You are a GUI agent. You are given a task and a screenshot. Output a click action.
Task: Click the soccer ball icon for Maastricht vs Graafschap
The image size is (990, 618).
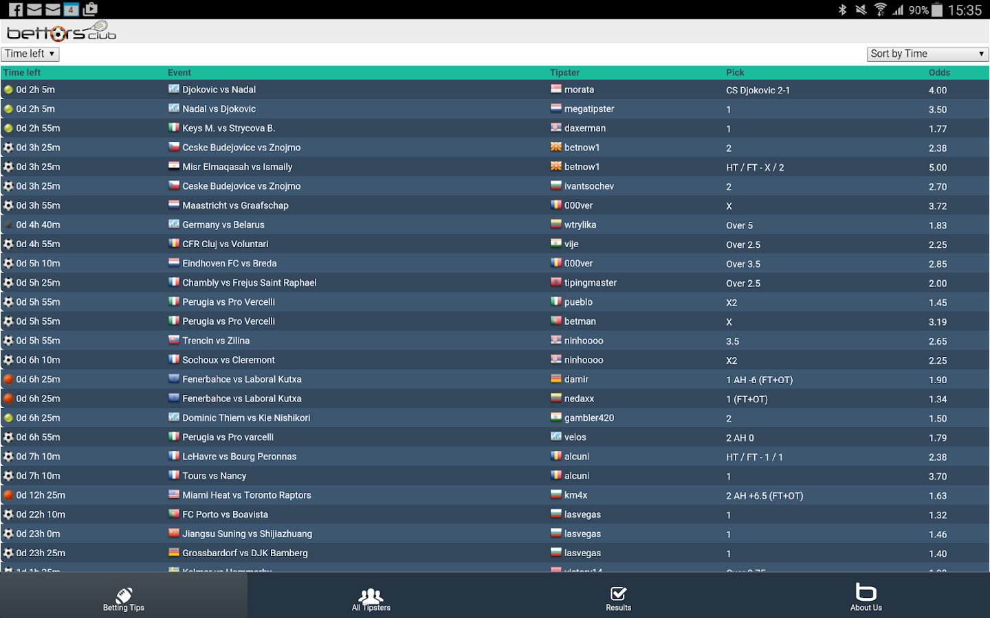point(8,205)
